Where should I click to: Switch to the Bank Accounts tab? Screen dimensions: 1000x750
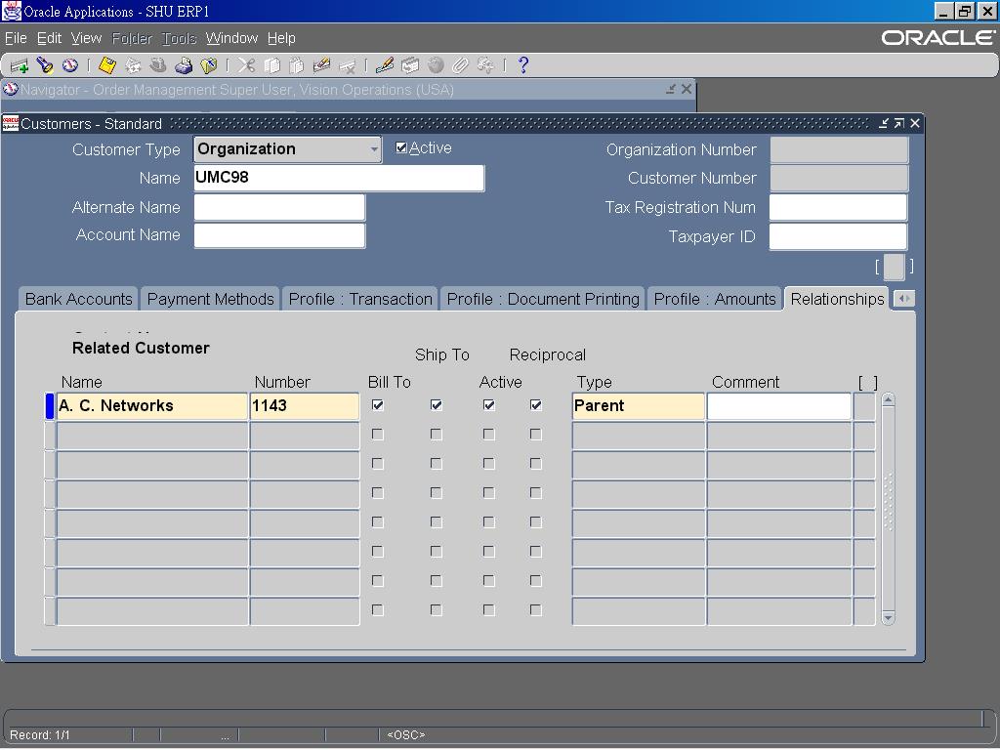tap(78, 299)
